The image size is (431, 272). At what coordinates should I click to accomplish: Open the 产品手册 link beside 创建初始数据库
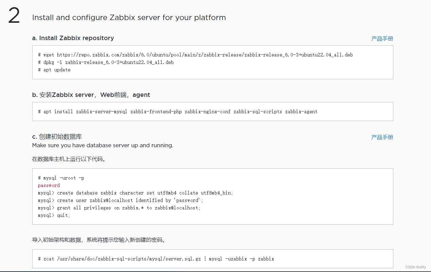coord(382,137)
